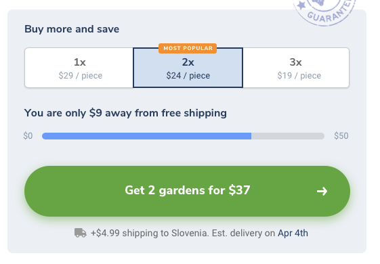
Task: Click the delivery truck icon
Action: click(x=80, y=233)
